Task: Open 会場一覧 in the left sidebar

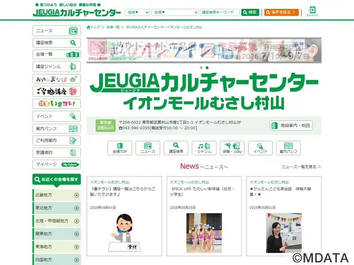Action: tap(57, 54)
